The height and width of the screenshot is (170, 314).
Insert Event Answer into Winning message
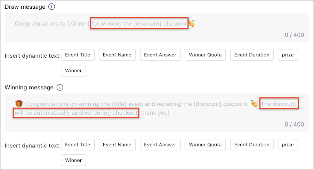click(x=160, y=145)
